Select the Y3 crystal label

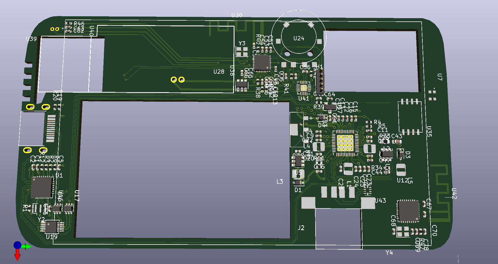coord(242,43)
